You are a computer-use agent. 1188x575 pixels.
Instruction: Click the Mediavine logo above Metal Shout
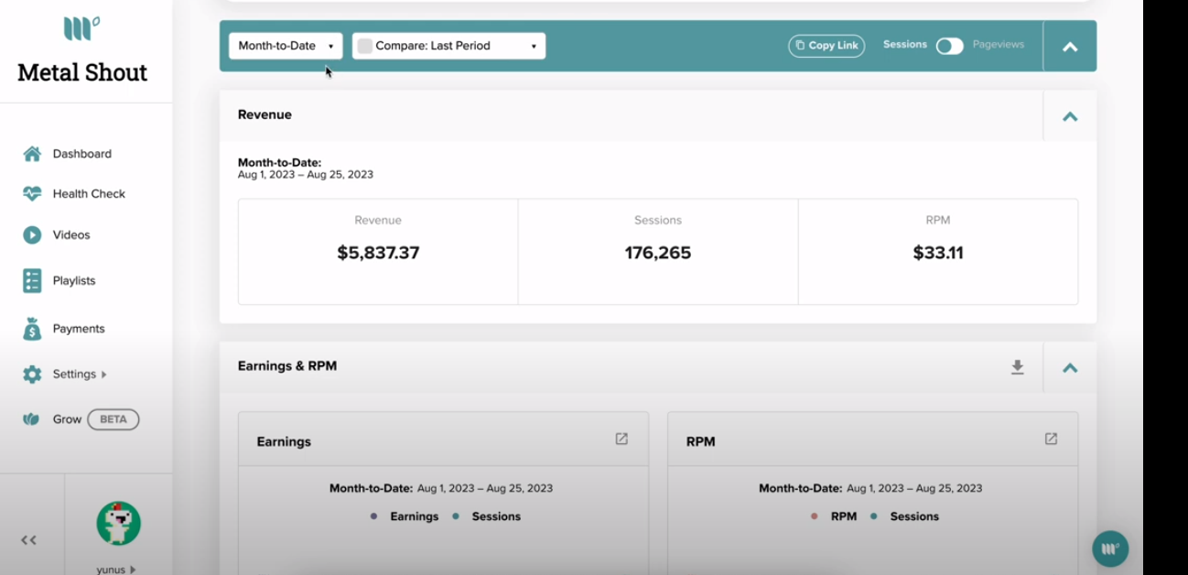[x=81, y=28]
